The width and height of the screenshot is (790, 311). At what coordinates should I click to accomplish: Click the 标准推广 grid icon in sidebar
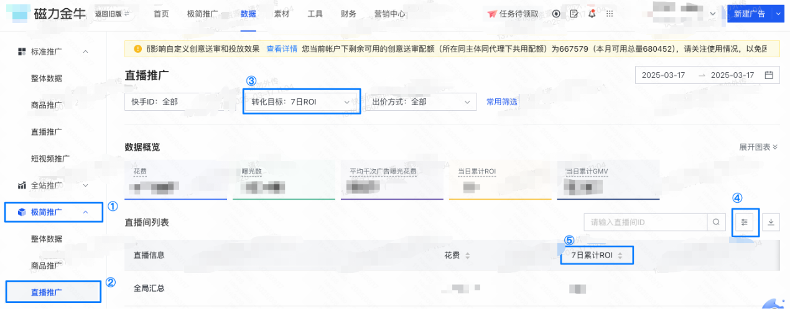21,52
